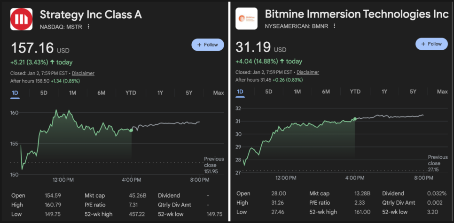
Task: Select the 1Y range for BMNR chart
Action: pyautogui.click(x=384, y=92)
